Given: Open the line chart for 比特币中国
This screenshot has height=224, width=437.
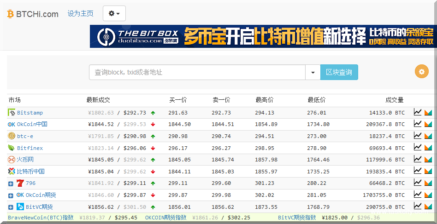Looking at the screenshot, I should (x=418, y=171).
